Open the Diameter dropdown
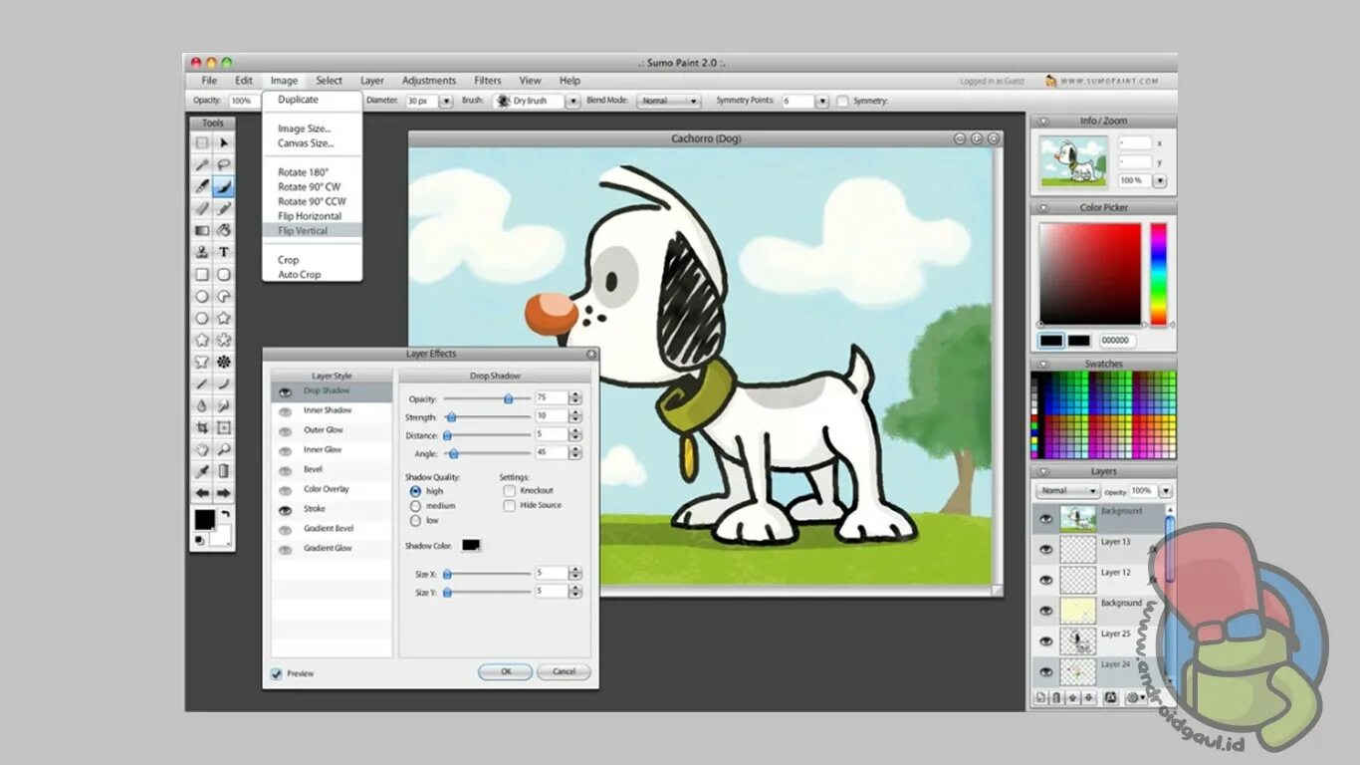Image resolution: width=1360 pixels, height=765 pixels. pyautogui.click(x=446, y=102)
